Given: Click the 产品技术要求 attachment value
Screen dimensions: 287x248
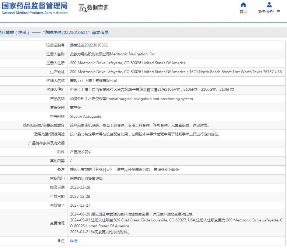Looking at the screenshot, I should 81,152.
